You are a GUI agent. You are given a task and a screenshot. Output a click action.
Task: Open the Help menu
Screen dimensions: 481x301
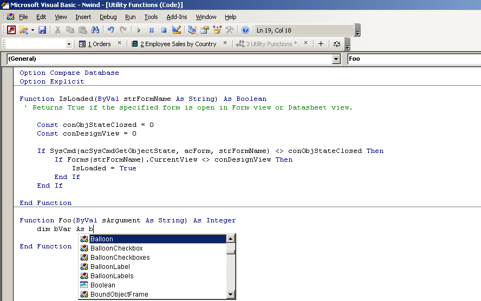tap(230, 17)
